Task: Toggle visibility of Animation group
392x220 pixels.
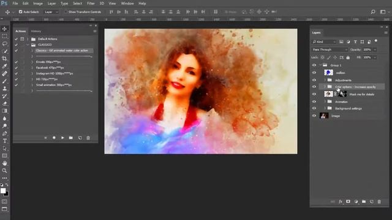Action: (x=314, y=101)
